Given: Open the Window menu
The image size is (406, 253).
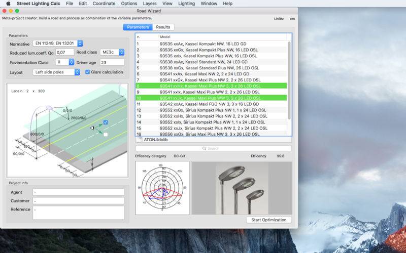Looking at the screenshot, I should [x=209, y=4].
